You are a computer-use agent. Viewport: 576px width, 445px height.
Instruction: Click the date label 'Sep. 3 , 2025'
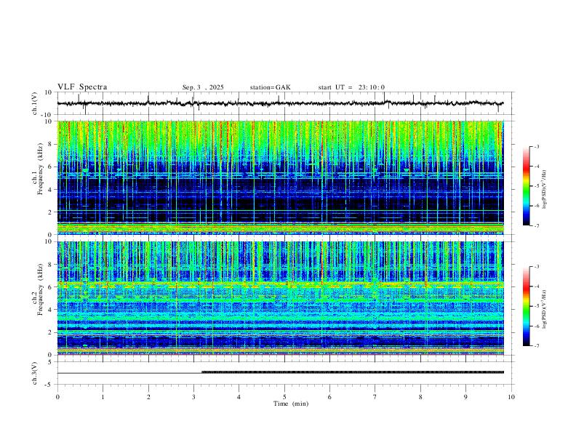[203, 87]
